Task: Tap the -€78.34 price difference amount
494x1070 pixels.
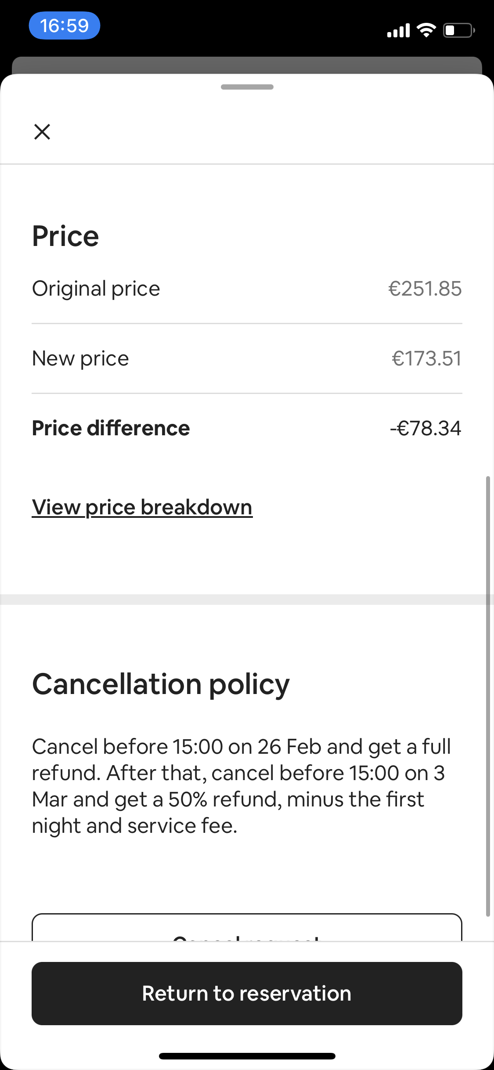Action: tap(426, 428)
